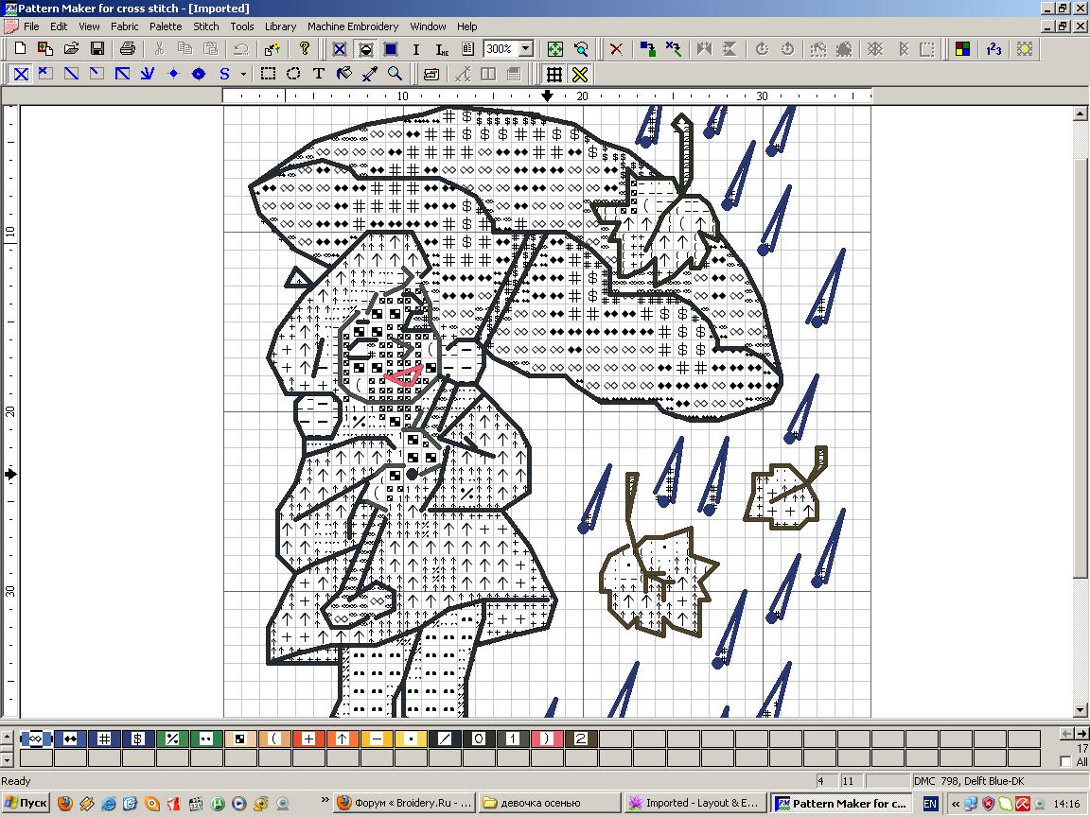Image resolution: width=1090 pixels, height=817 pixels.
Task: Open the Library menu
Action: pos(280,26)
